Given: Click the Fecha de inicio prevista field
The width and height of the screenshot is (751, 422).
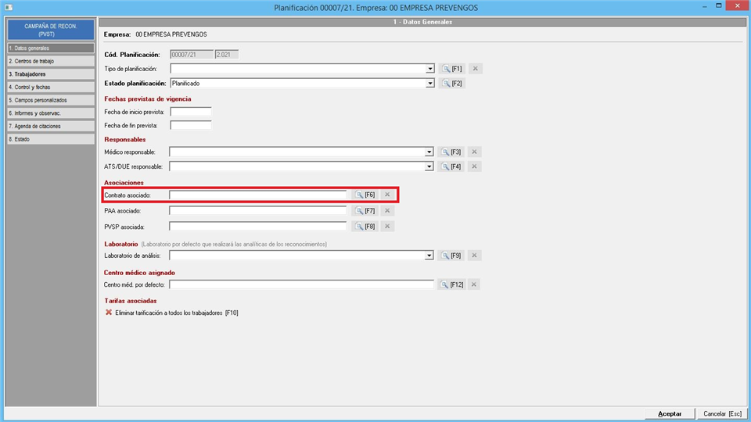Looking at the screenshot, I should click(x=191, y=112).
